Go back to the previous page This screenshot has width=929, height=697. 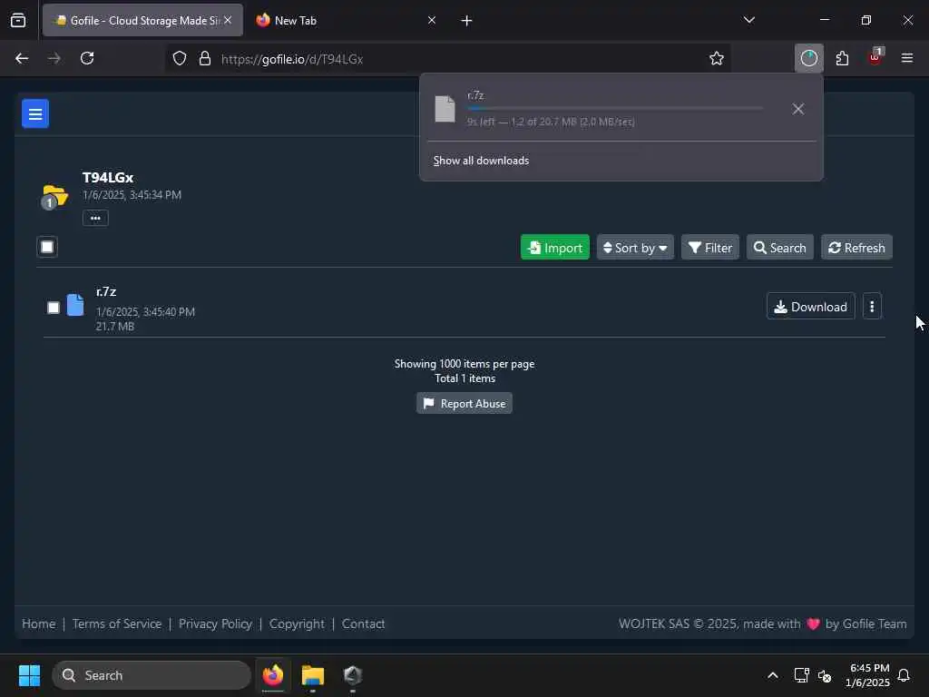(22, 58)
